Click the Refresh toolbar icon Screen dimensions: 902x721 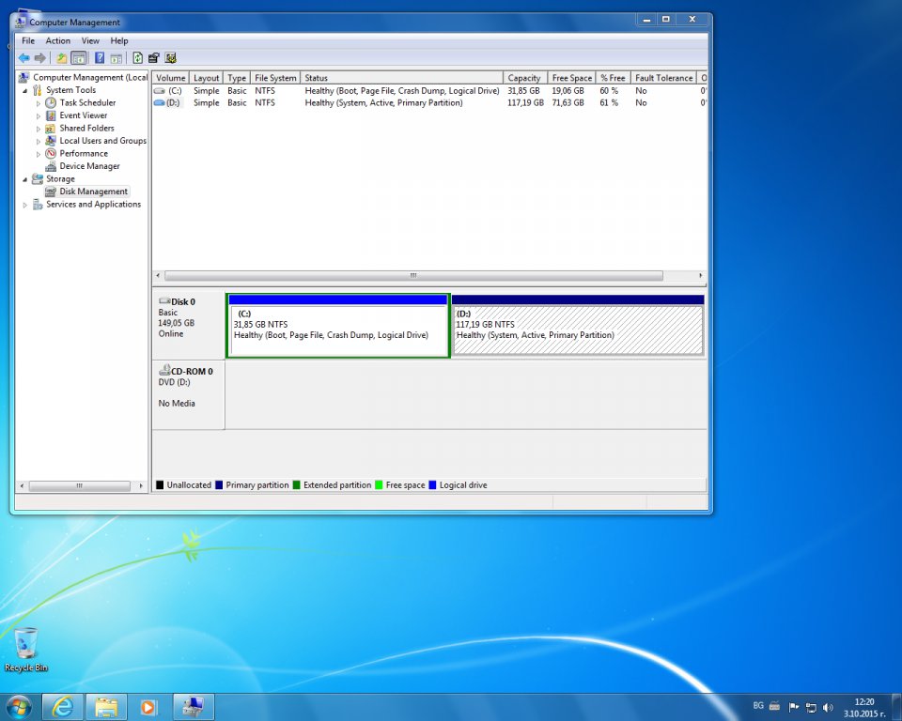(137, 58)
